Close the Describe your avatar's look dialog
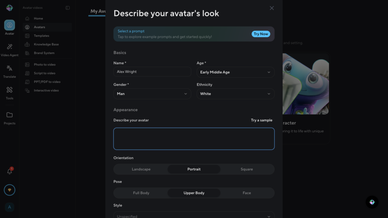The image size is (388, 218). coord(272,8)
